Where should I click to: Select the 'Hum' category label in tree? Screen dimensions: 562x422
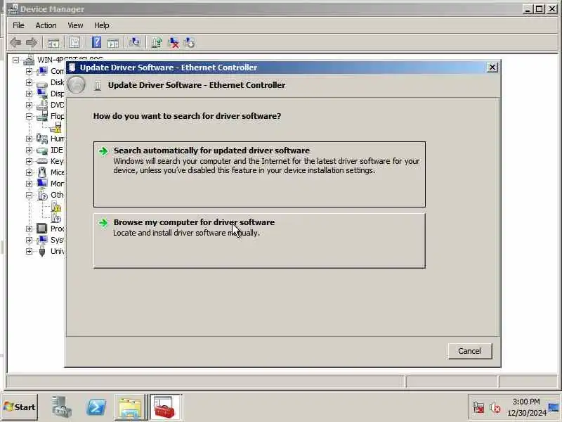pos(58,139)
